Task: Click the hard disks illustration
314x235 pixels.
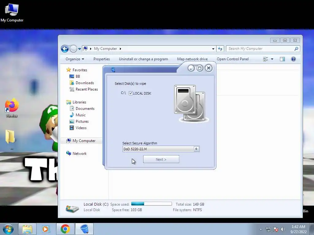Action: 191,103
